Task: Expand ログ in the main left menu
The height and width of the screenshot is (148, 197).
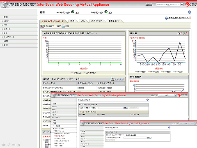Action: (x=19, y=33)
